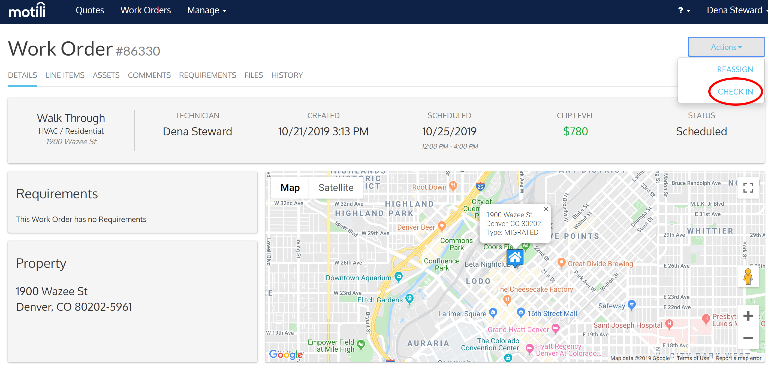Open the ASSETS tab
This screenshot has height=365, width=768.
point(106,75)
